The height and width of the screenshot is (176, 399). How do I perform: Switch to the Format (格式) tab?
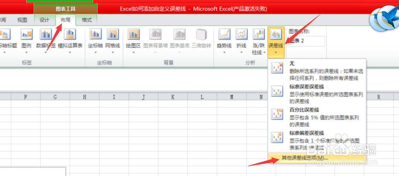87,20
